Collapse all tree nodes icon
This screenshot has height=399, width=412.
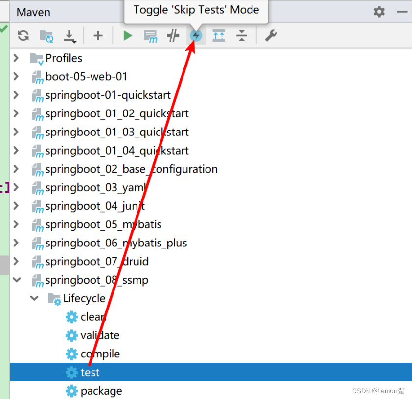(241, 35)
